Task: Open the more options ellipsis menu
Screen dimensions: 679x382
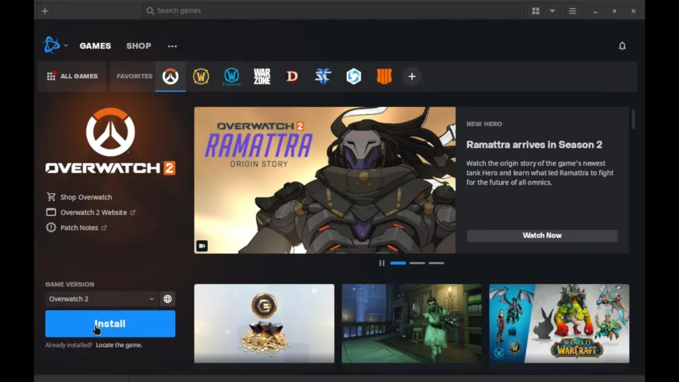Action: coord(172,46)
